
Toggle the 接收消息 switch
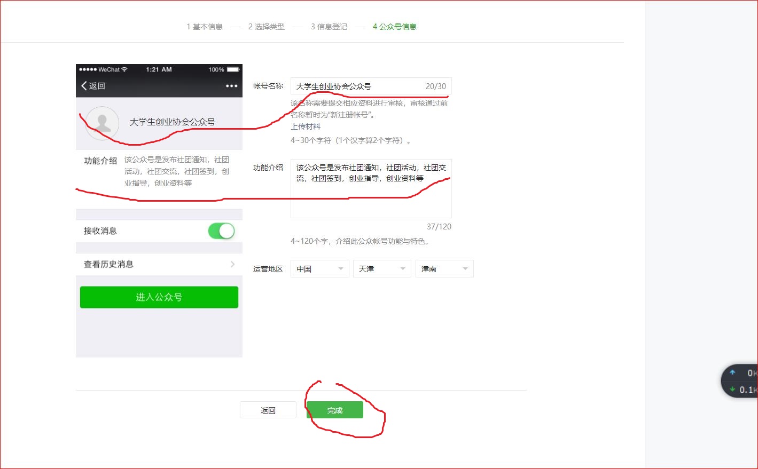(x=221, y=231)
